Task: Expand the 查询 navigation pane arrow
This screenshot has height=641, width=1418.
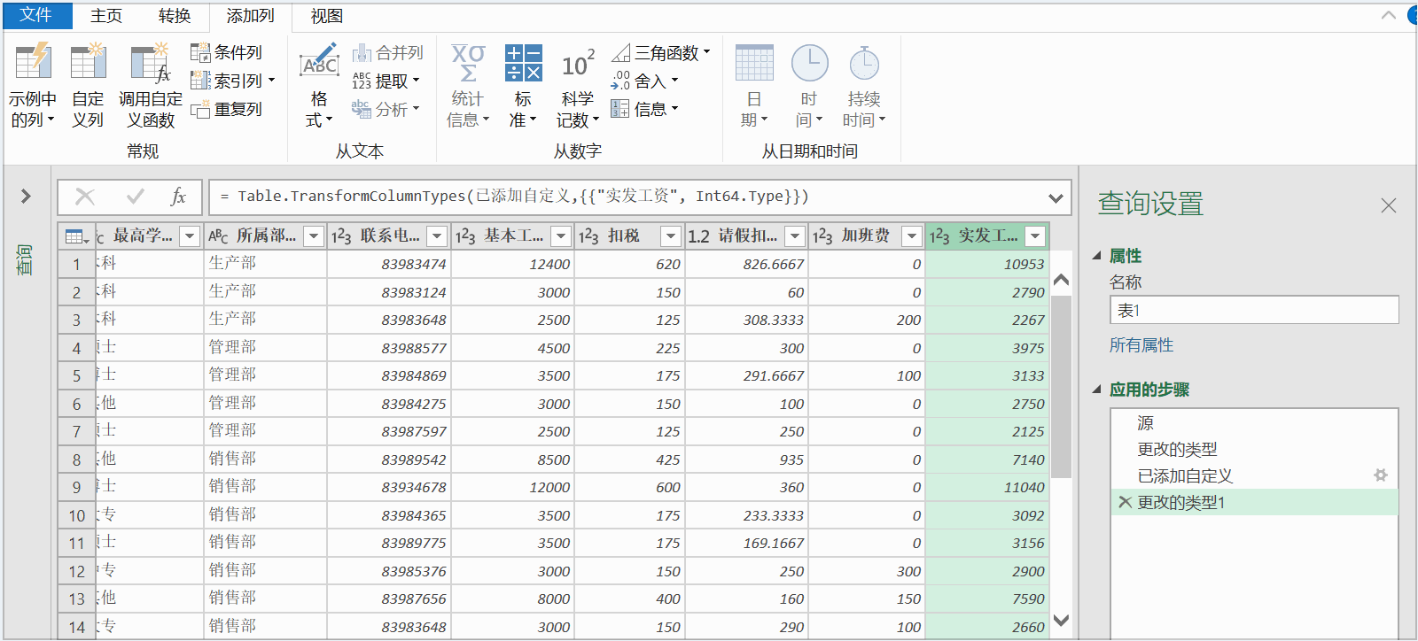Action: pyautogui.click(x=26, y=196)
